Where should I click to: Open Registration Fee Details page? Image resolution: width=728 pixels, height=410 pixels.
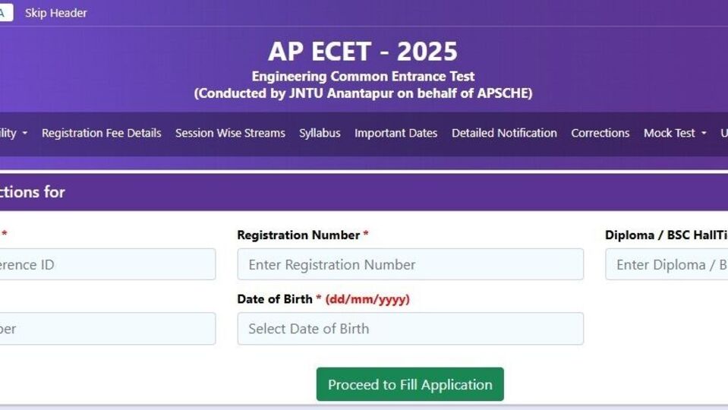[101, 134]
